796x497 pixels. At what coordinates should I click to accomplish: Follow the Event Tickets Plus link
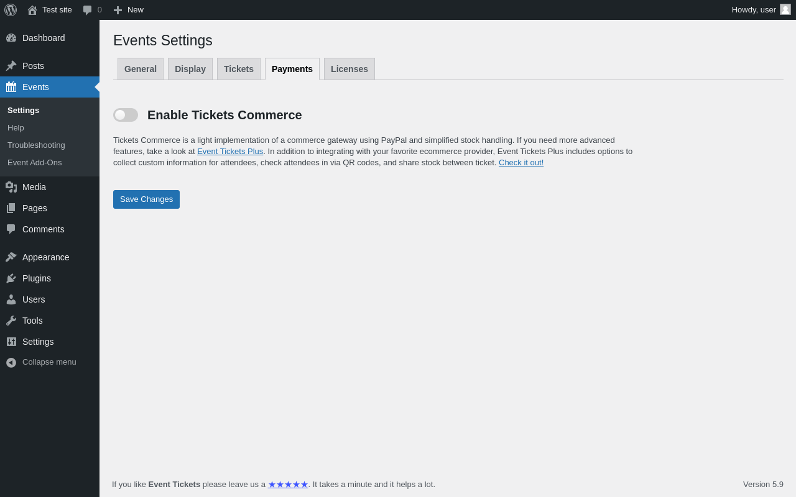point(230,152)
